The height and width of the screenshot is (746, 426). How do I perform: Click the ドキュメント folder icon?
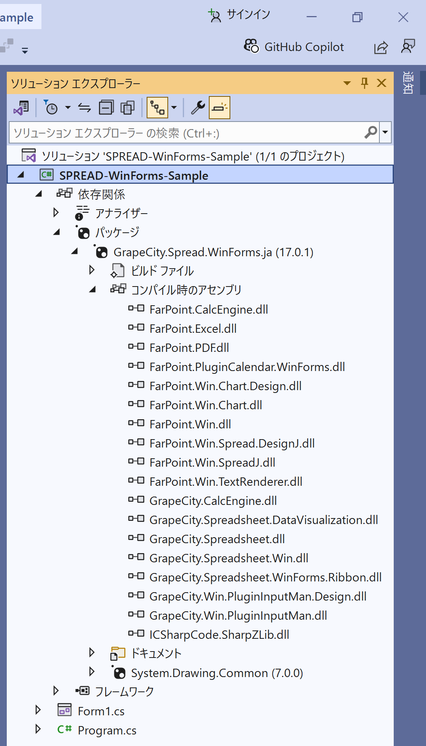118,654
